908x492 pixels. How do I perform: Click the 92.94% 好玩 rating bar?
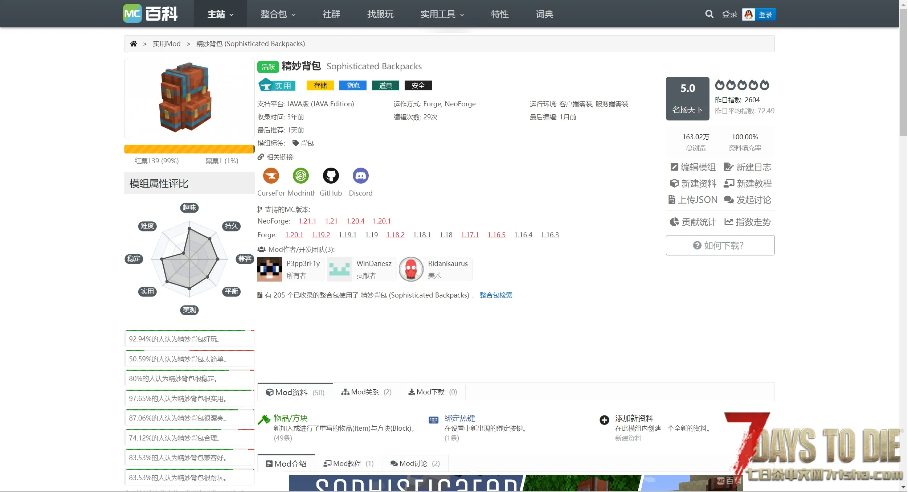click(x=190, y=339)
